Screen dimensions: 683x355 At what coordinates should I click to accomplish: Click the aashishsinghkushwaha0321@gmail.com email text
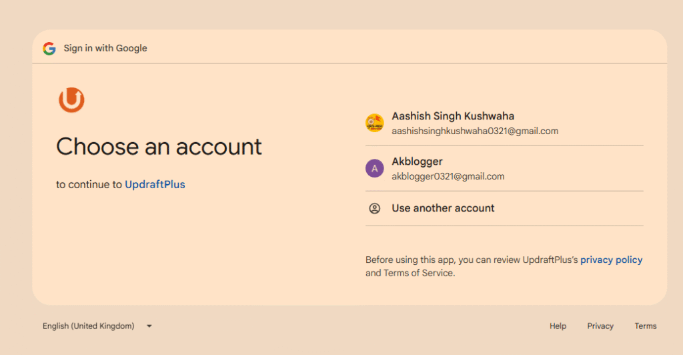tap(475, 131)
